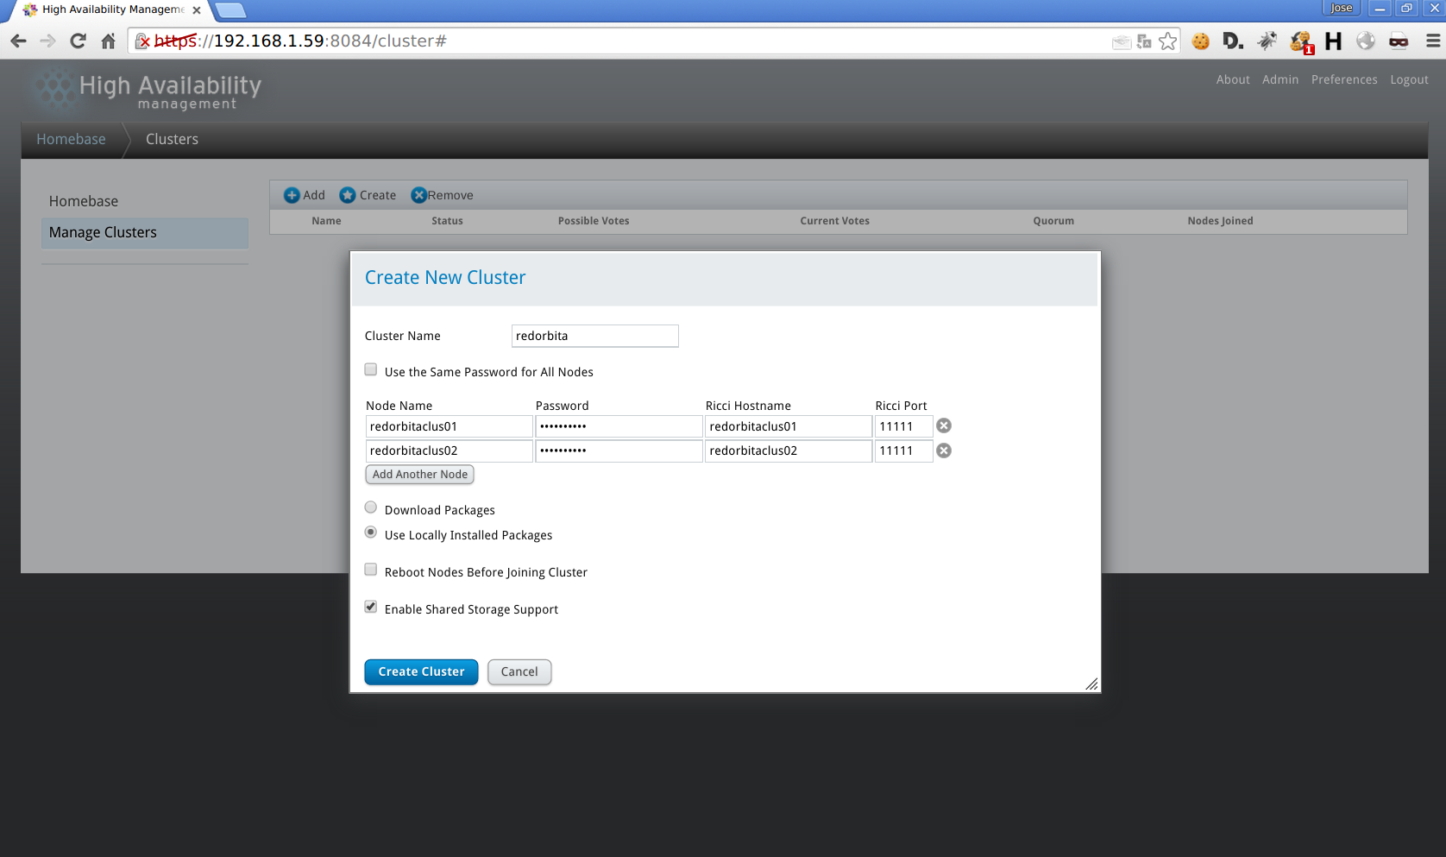1446x857 pixels.
Task: Open the Preferences link
Action: (x=1343, y=79)
